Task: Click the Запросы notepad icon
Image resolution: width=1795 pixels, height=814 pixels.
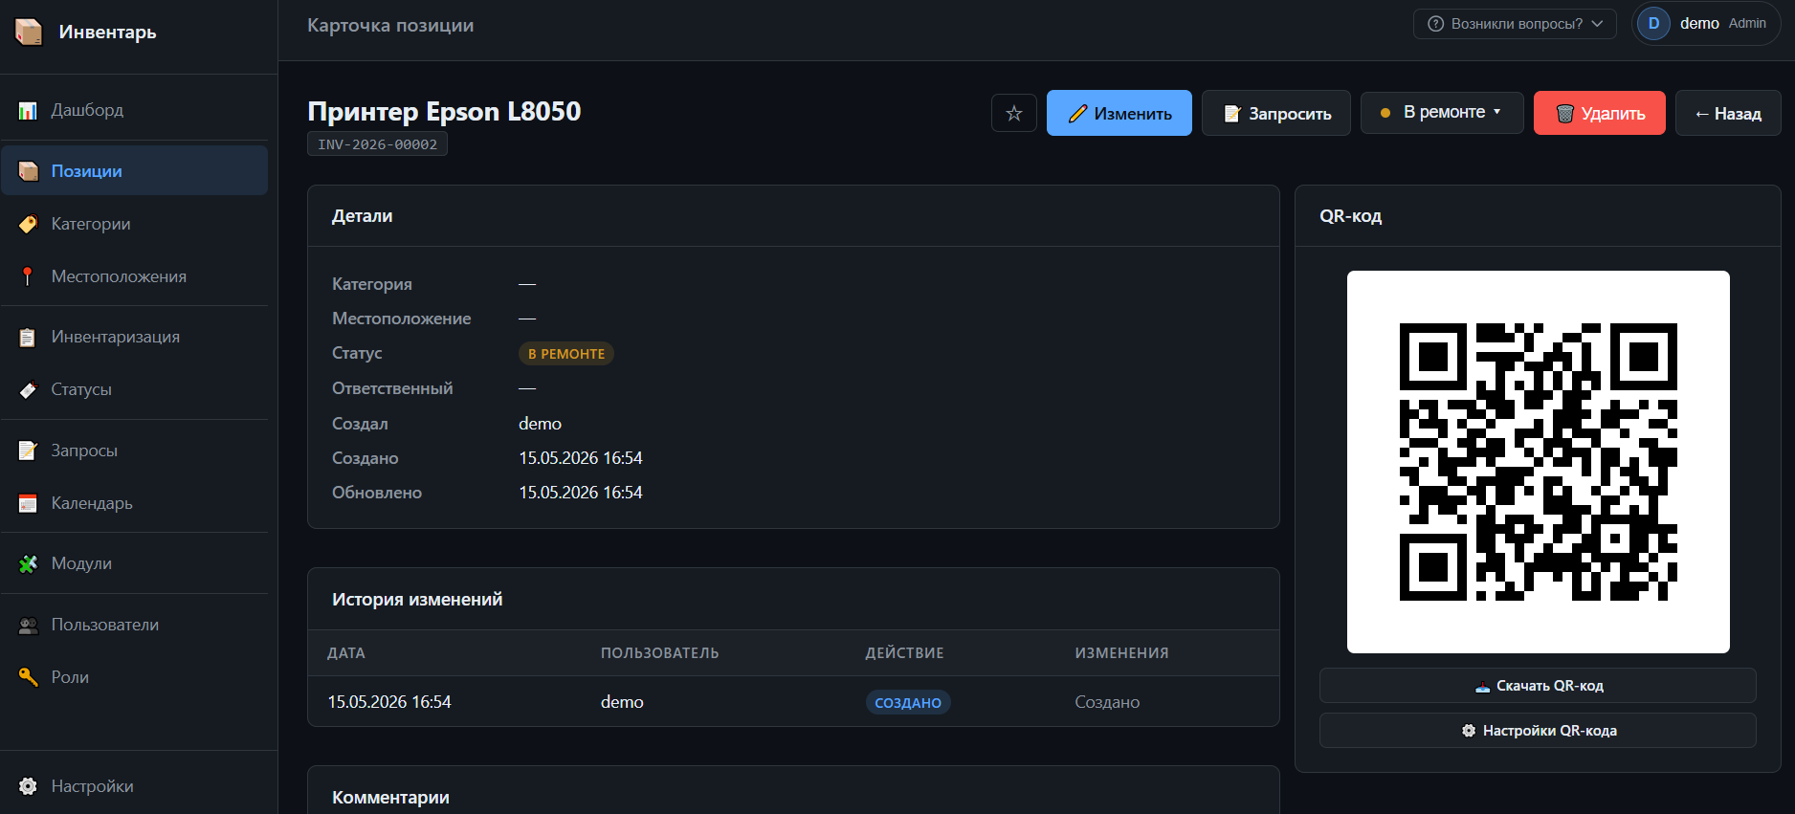Action: click(x=28, y=451)
